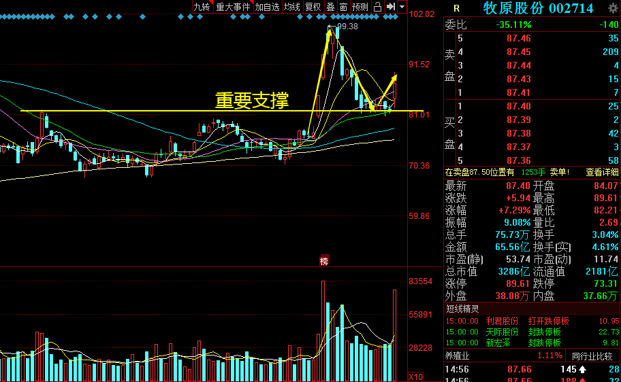Click the 涨幅 value +7.29%
The width and height of the screenshot is (621, 382).
(x=515, y=210)
